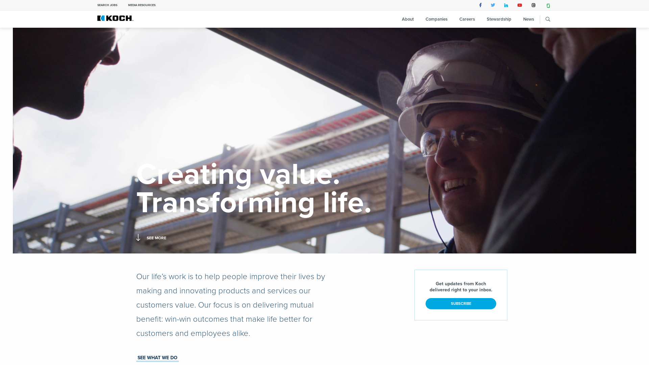The height and width of the screenshot is (365, 649).
Task: Click the downward arrow beside See More
Action: [x=138, y=238]
